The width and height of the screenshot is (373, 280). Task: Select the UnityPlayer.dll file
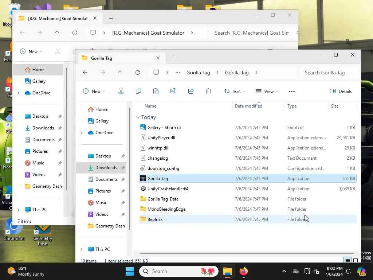click(x=247, y=137)
